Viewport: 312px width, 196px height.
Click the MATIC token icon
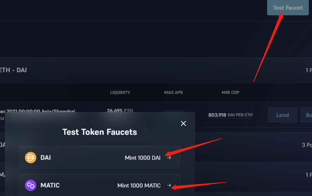click(31, 185)
